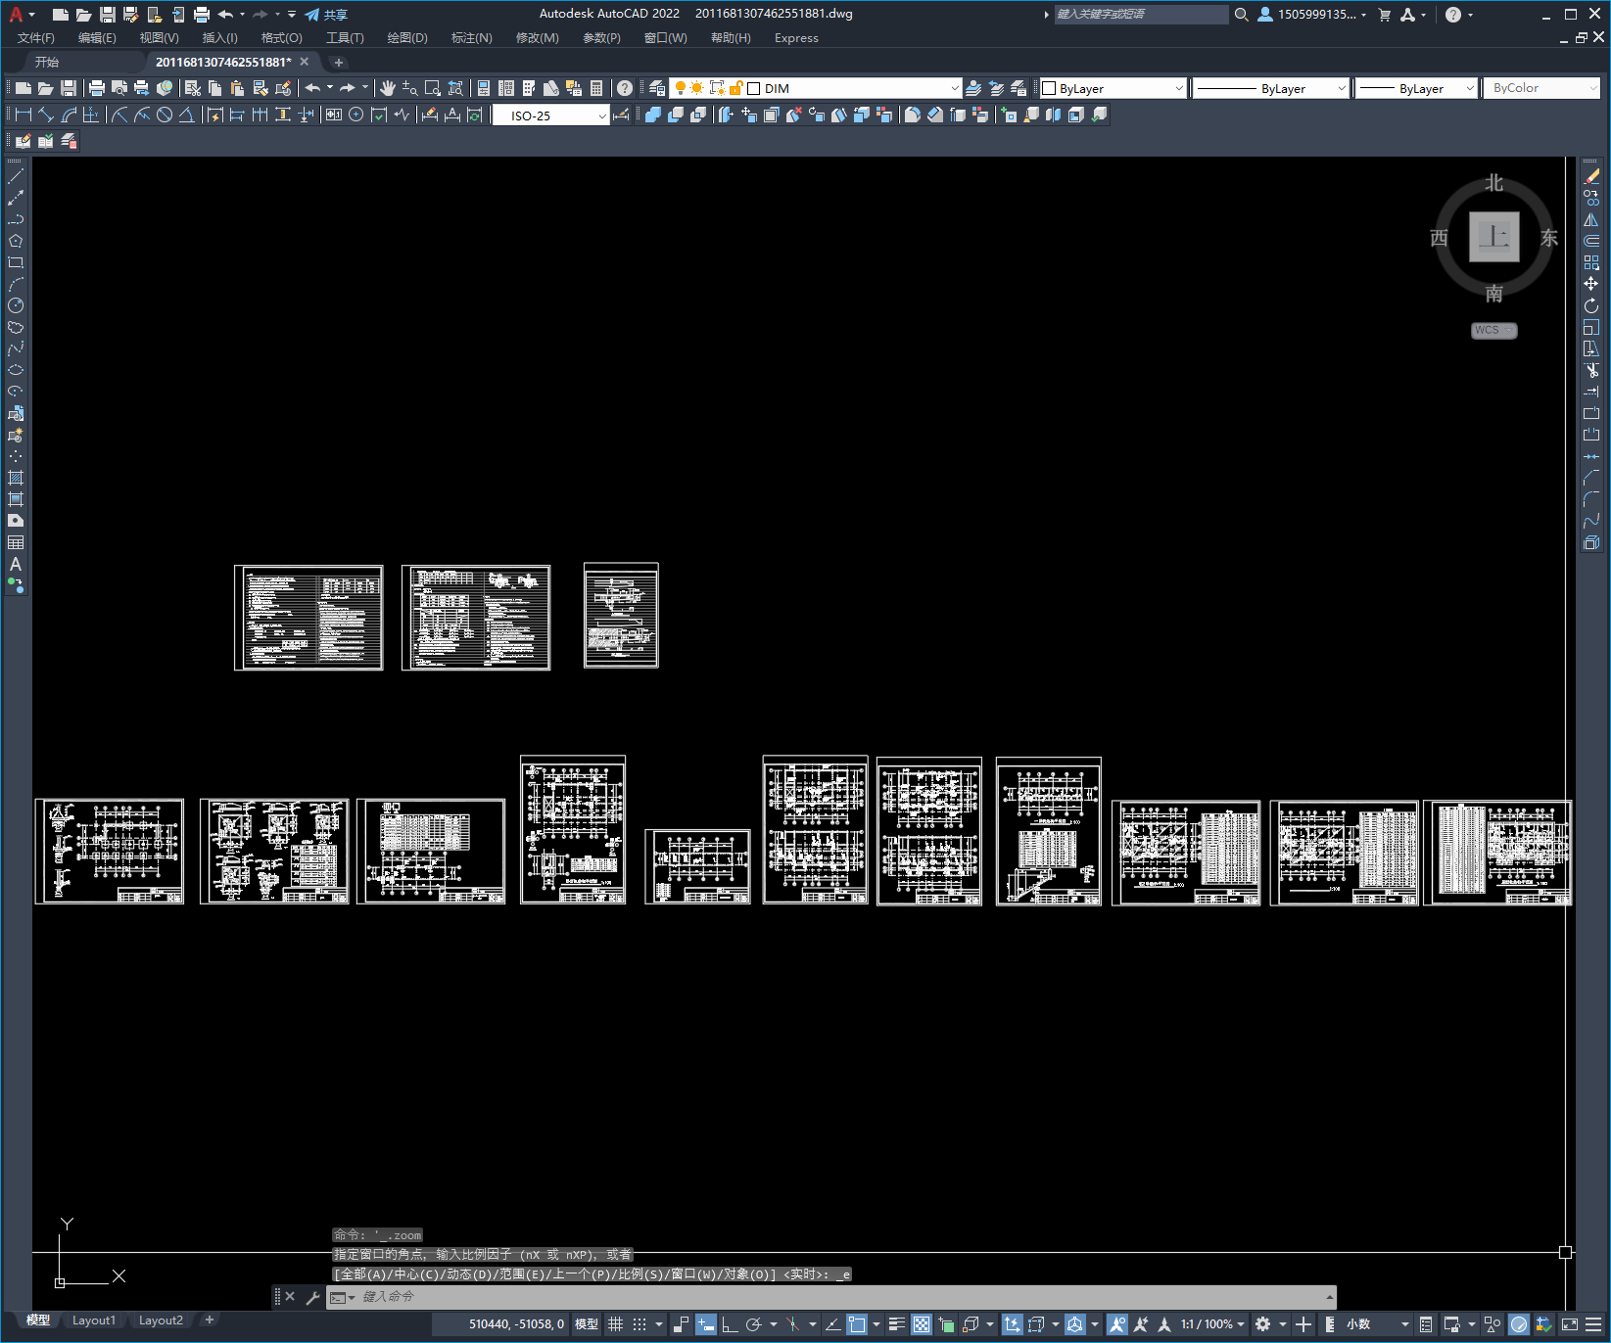Open the status bar customization menu
The height and width of the screenshot is (1343, 1611).
pos(1594,1324)
